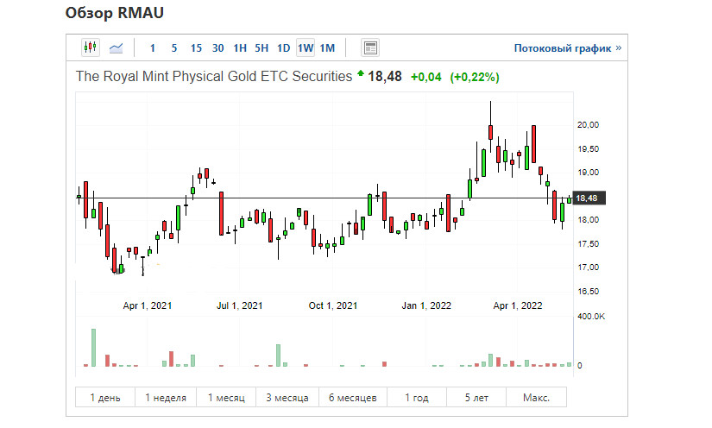712x428 pixels.
Task: Click the +0,04 price change value
Action: tap(426, 77)
